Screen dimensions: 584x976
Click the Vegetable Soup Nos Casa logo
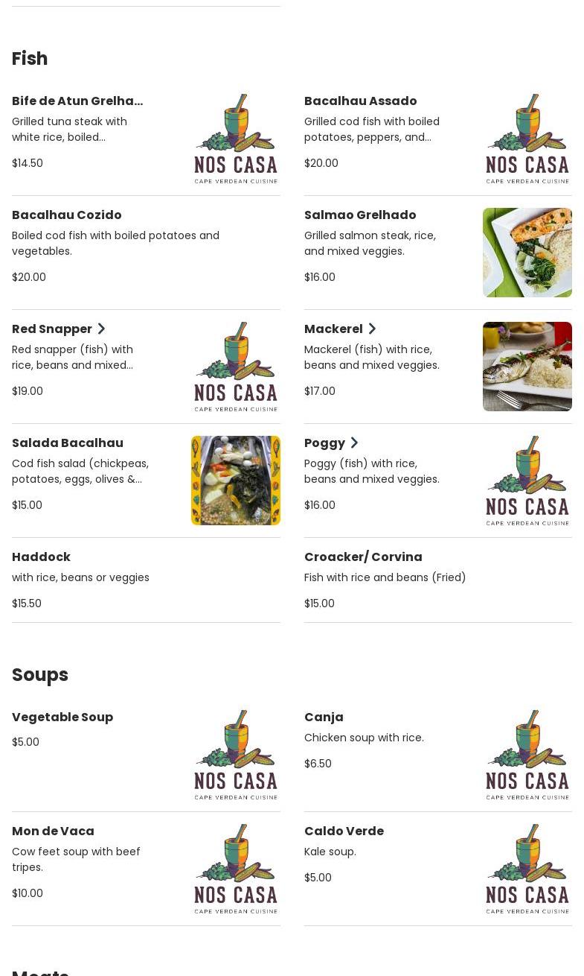coord(235,755)
